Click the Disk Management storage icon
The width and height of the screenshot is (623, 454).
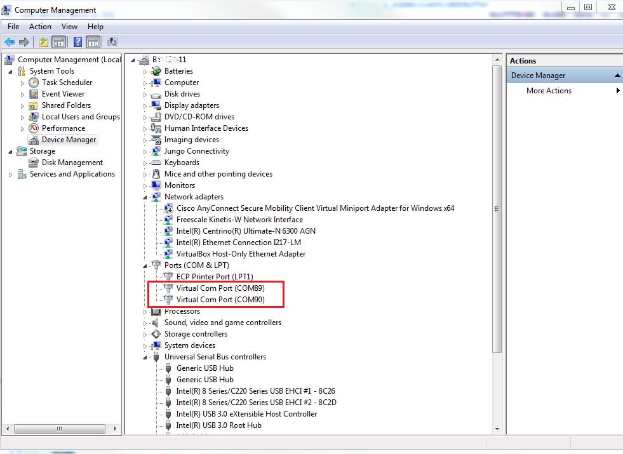pos(34,163)
